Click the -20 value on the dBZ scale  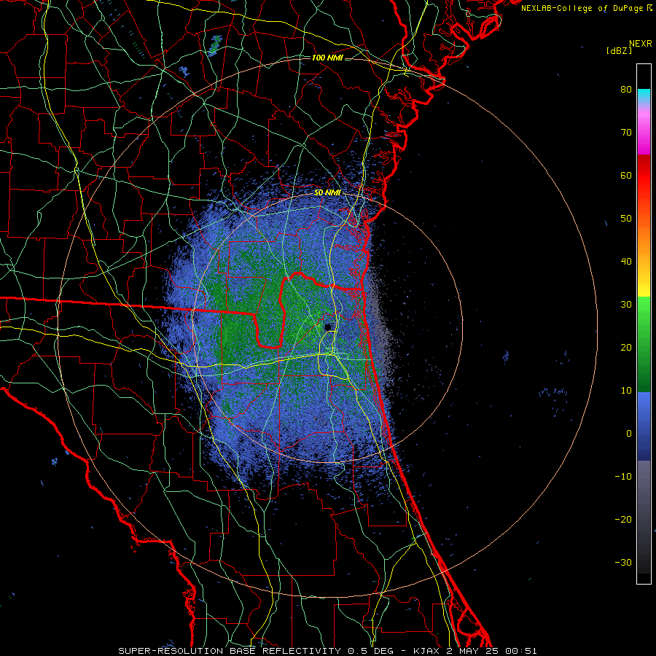(x=623, y=519)
